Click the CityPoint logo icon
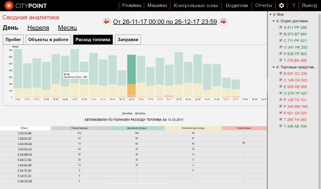Viewport: 321px width, 189px height. (x=9, y=6)
